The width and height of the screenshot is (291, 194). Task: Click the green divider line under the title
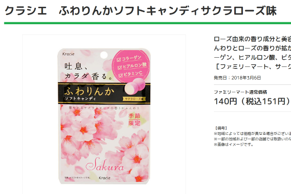147,23
